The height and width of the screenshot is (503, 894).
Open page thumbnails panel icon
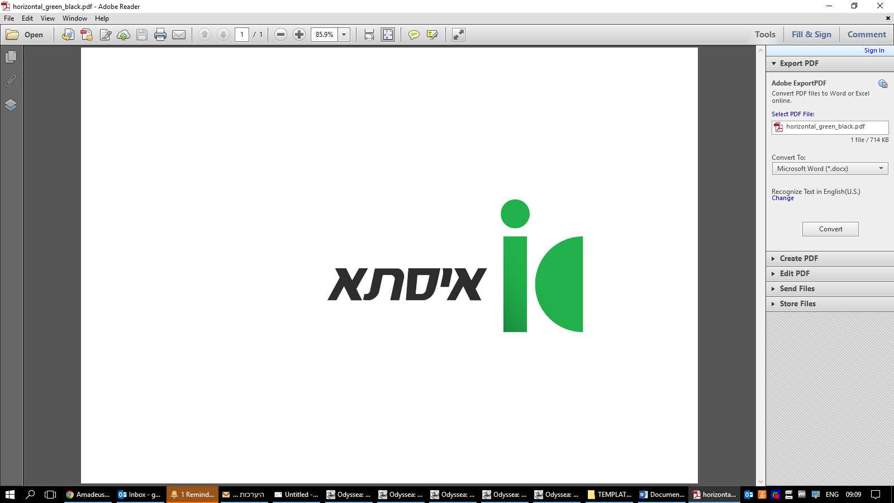tap(11, 57)
